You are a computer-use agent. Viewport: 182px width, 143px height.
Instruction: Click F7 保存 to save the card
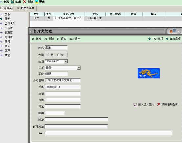pyautogui.click(x=62, y=39)
